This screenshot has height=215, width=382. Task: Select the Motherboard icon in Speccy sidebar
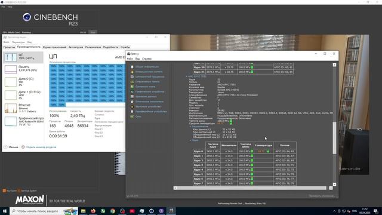click(132, 87)
